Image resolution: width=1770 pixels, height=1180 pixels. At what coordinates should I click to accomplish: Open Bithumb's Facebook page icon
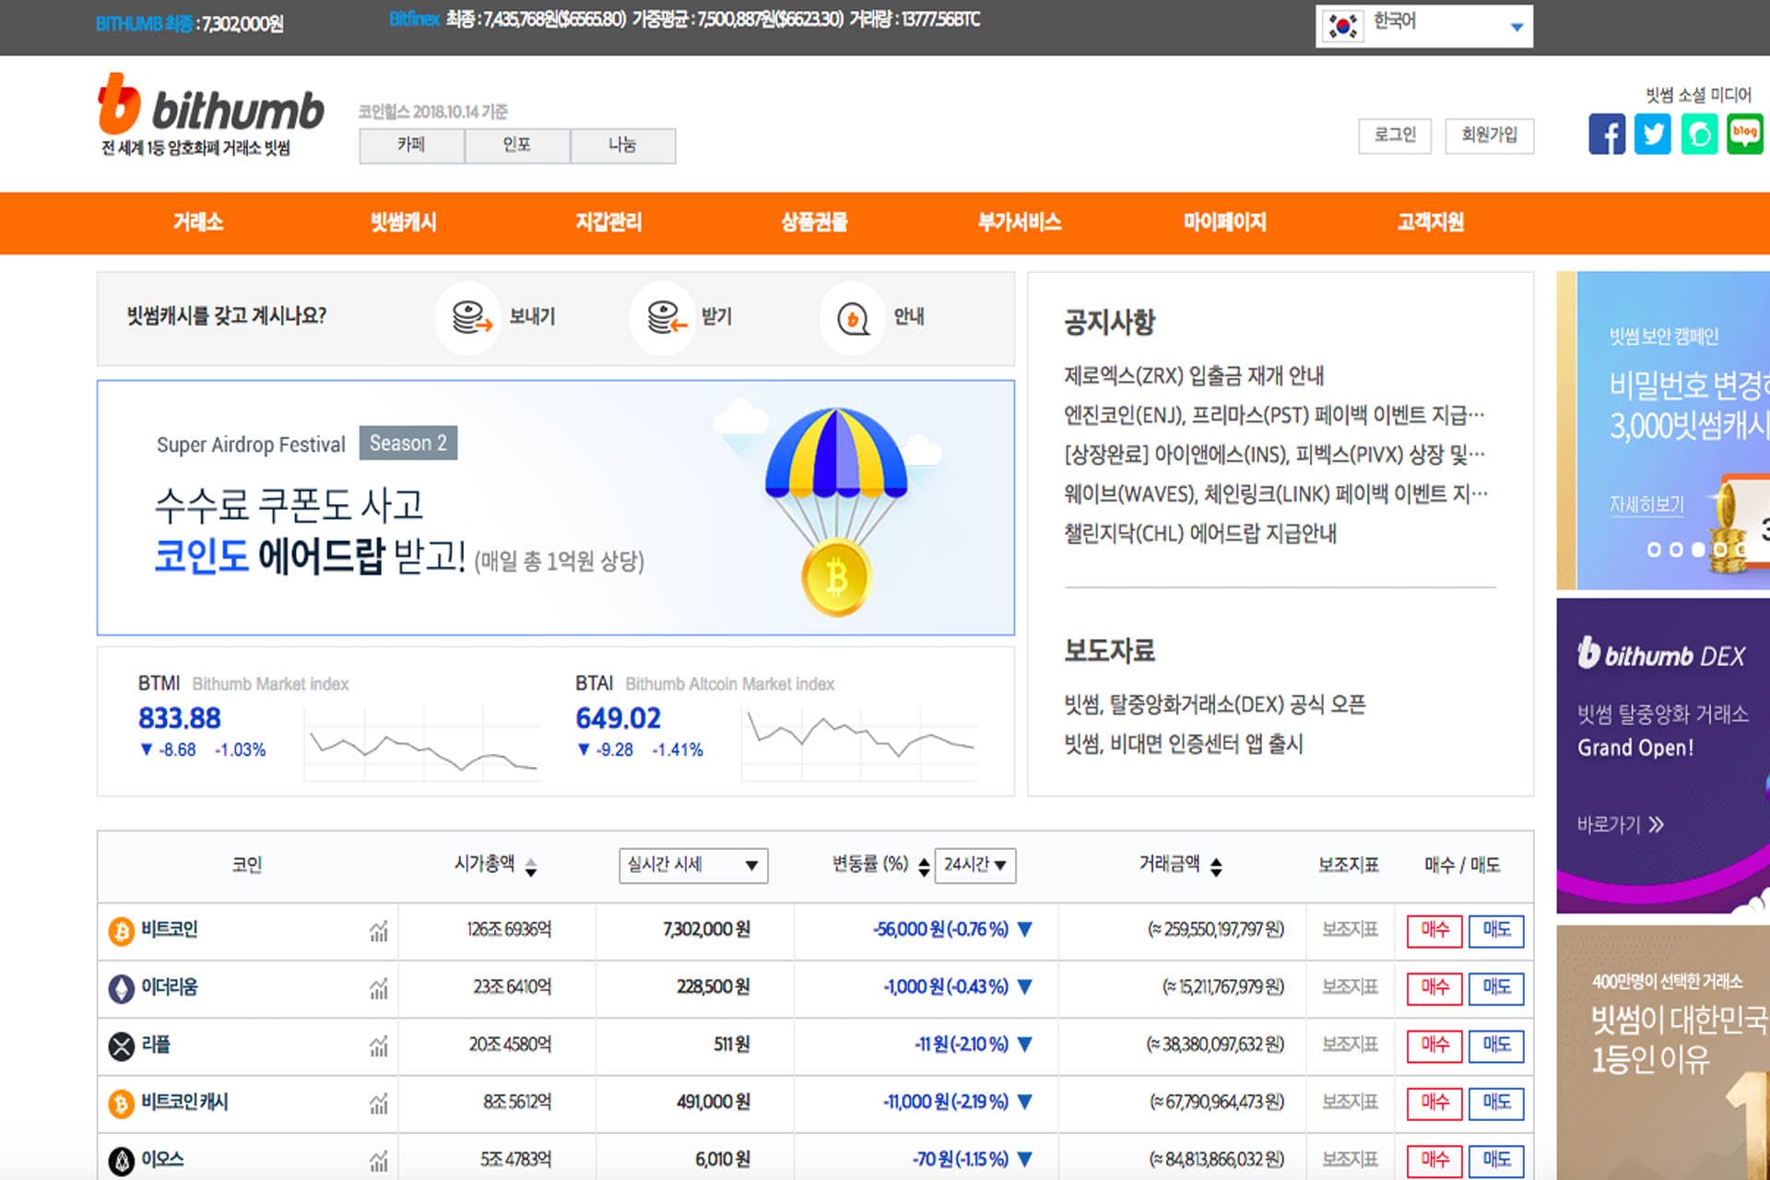tap(1606, 135)
